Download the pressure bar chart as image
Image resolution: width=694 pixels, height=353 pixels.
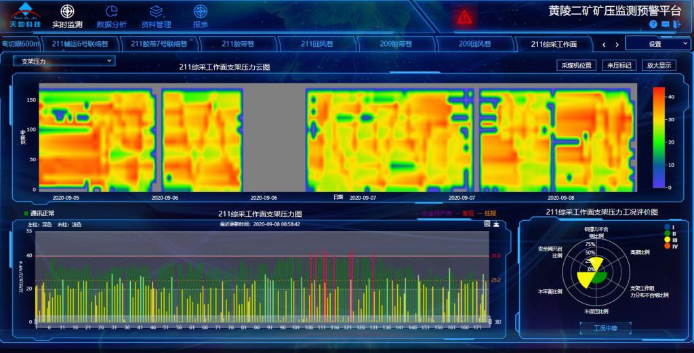pos(496,224)
